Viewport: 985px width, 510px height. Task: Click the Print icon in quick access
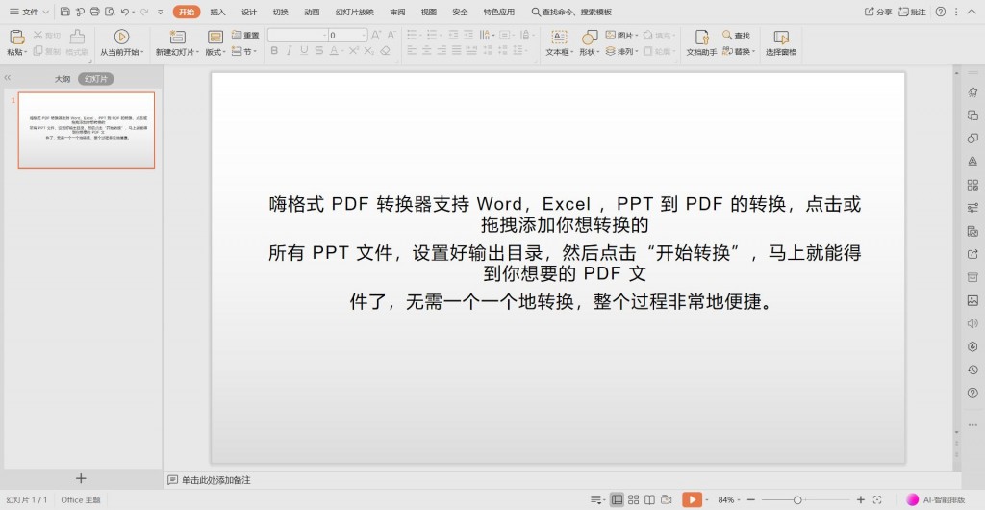(95, 12)
